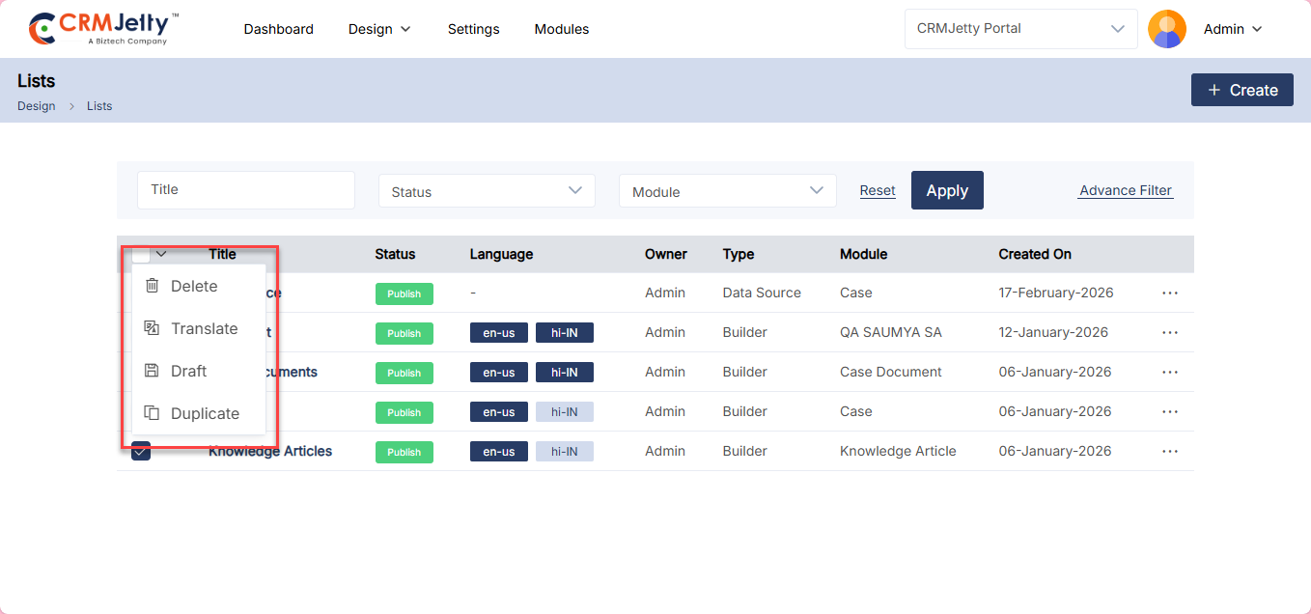This screenshot has height=614, width=1311.
Task: Click the copy icon beside Duplicate
Action: (x=152, y=413)
